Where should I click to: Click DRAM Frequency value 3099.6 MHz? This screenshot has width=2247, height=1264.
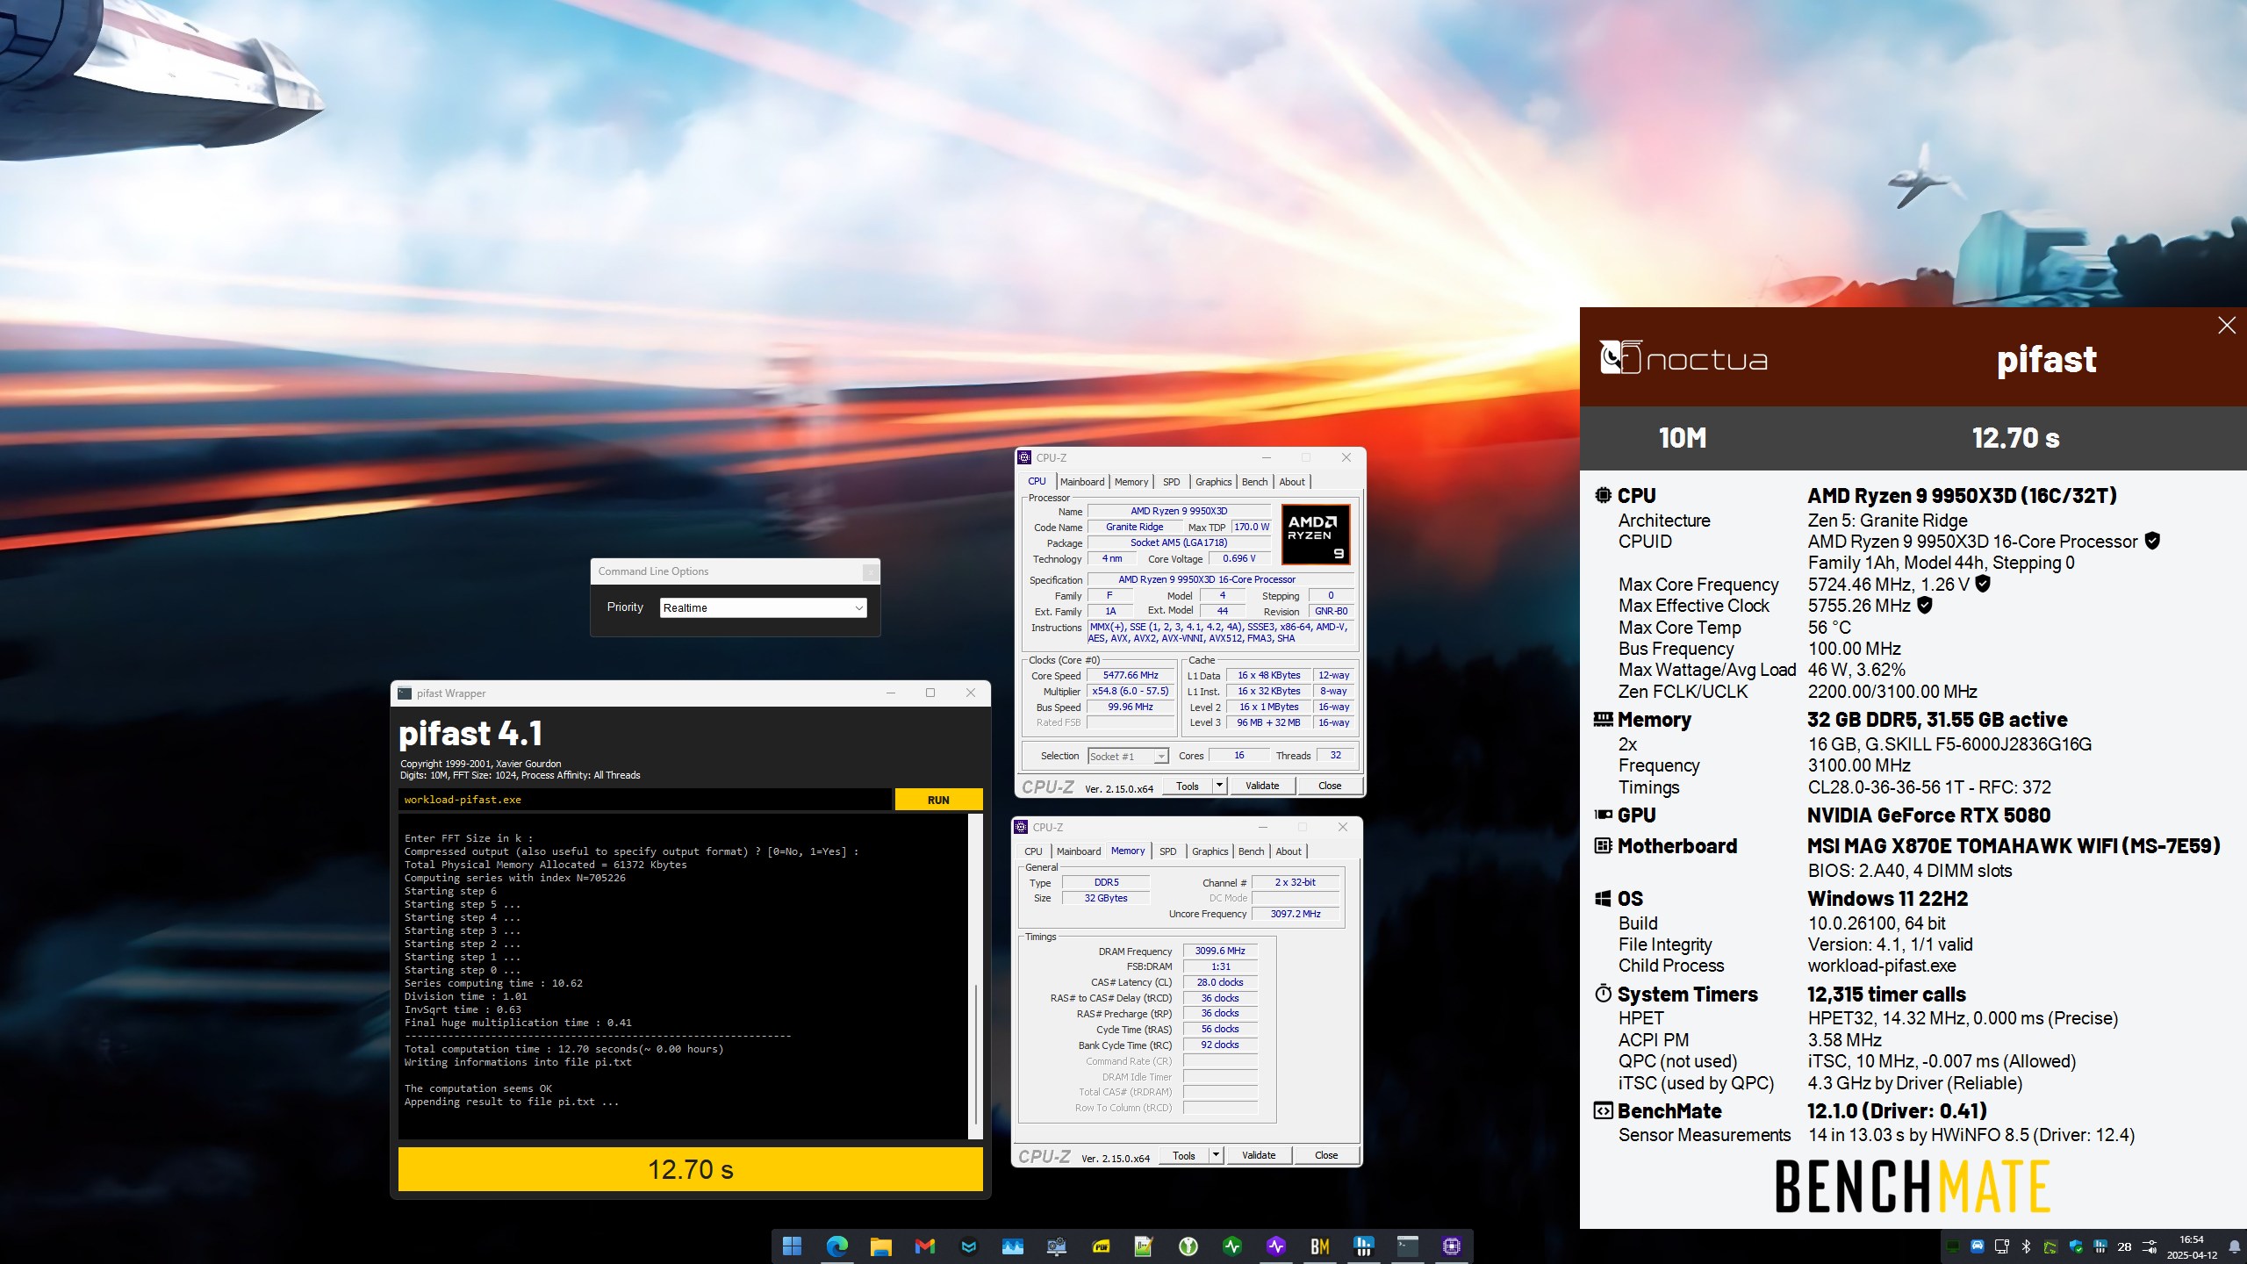tap(1220, 951)
